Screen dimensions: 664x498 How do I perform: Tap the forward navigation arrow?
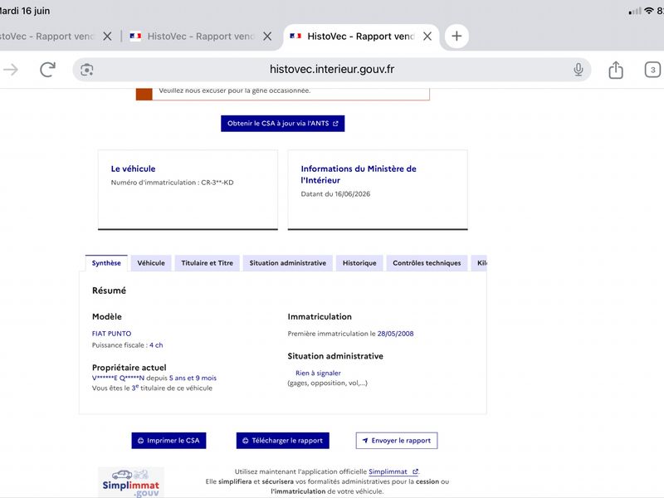pos(11,70)
